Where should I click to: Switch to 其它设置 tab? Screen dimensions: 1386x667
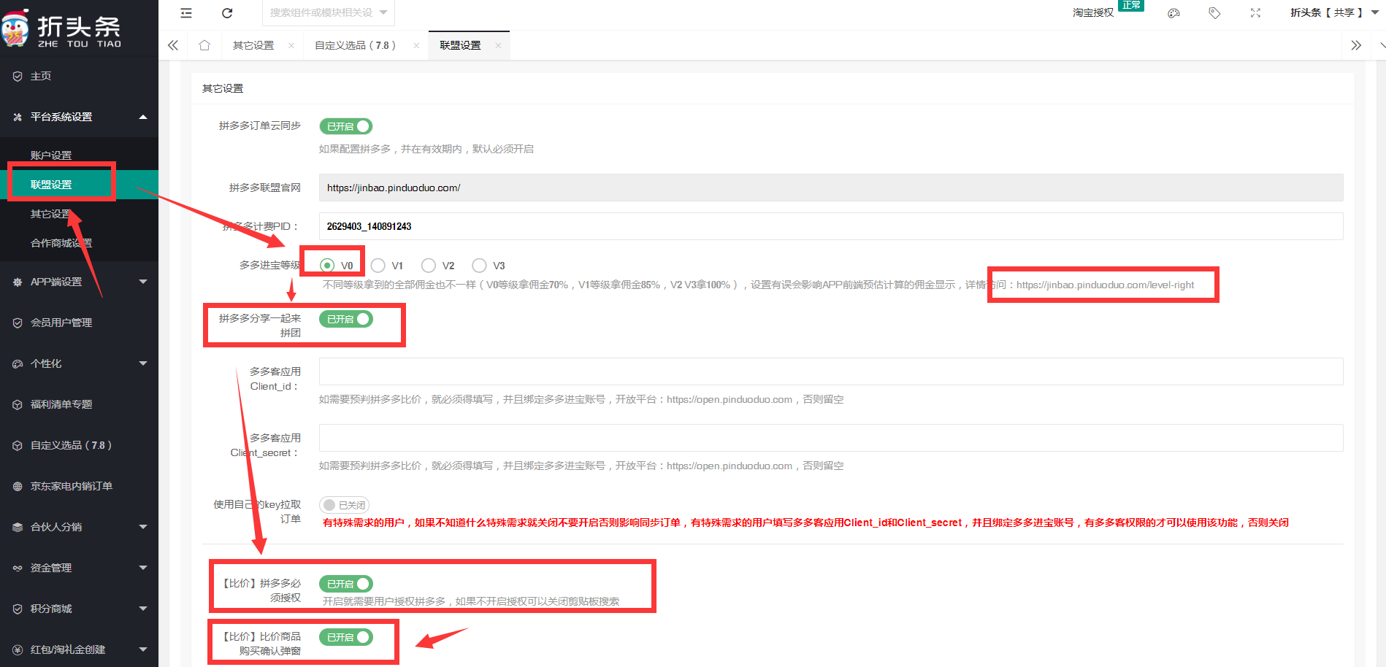[x=253, y=45]
